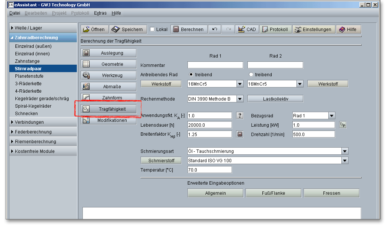Open the Bezugsrad dropdown
The image size is (386, 225).
(x=332, y=116)
